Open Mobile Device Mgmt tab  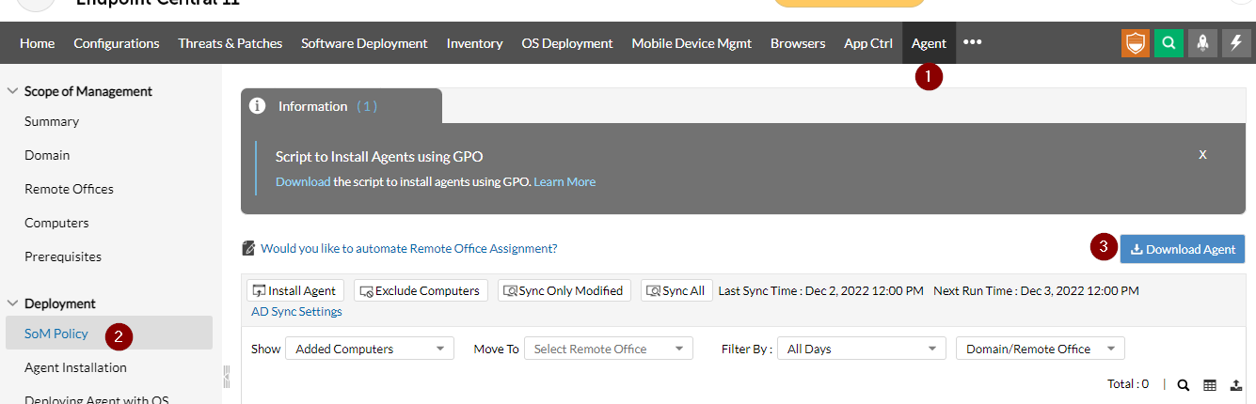click(x=692, y=43)
